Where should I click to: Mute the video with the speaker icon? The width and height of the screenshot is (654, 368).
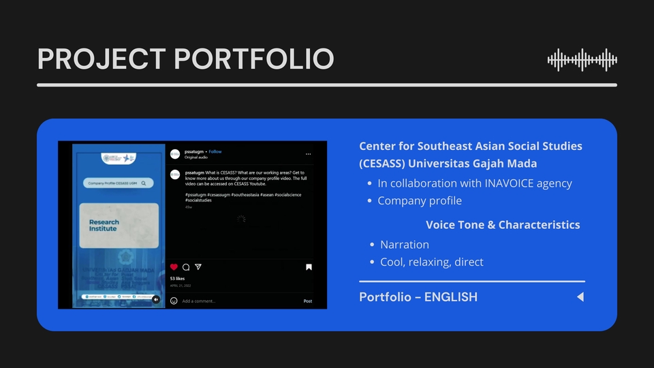(x=155, y=299)
